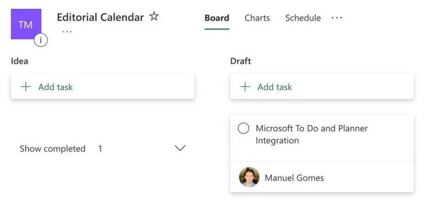Show completed tasks in Idea column

tap(53, 149)
